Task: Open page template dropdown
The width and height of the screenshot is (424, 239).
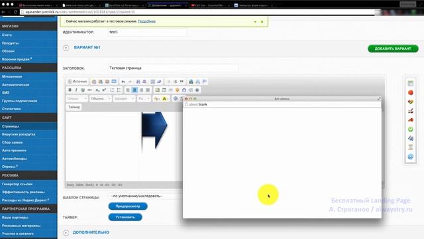Action: click(x=146, y=196)
